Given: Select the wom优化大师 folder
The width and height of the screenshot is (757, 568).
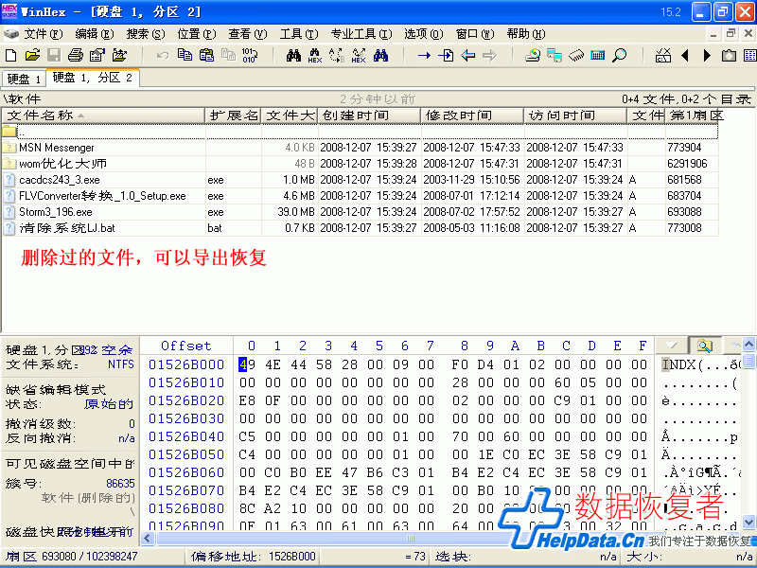Looking at the screenshot, I should click(361, 163).
